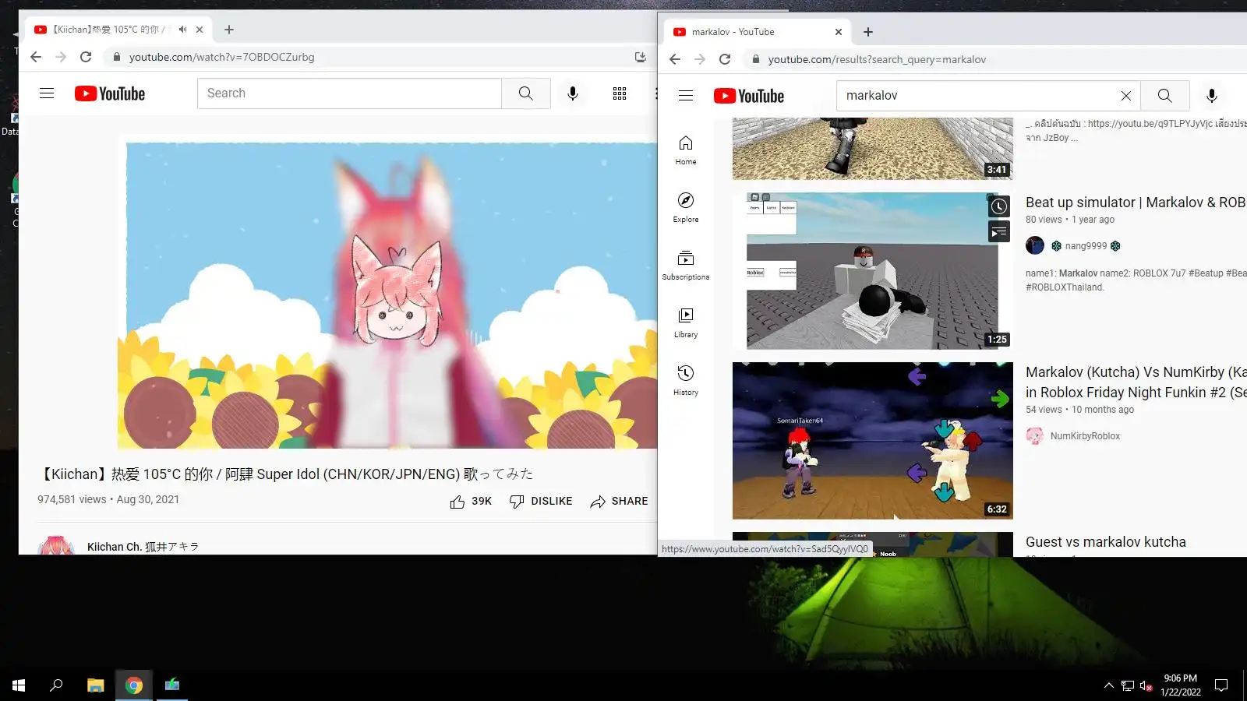Viewport: 1247px width, 701px height.
Task: Open Windows taskbar search
Action: click(56, 685)
